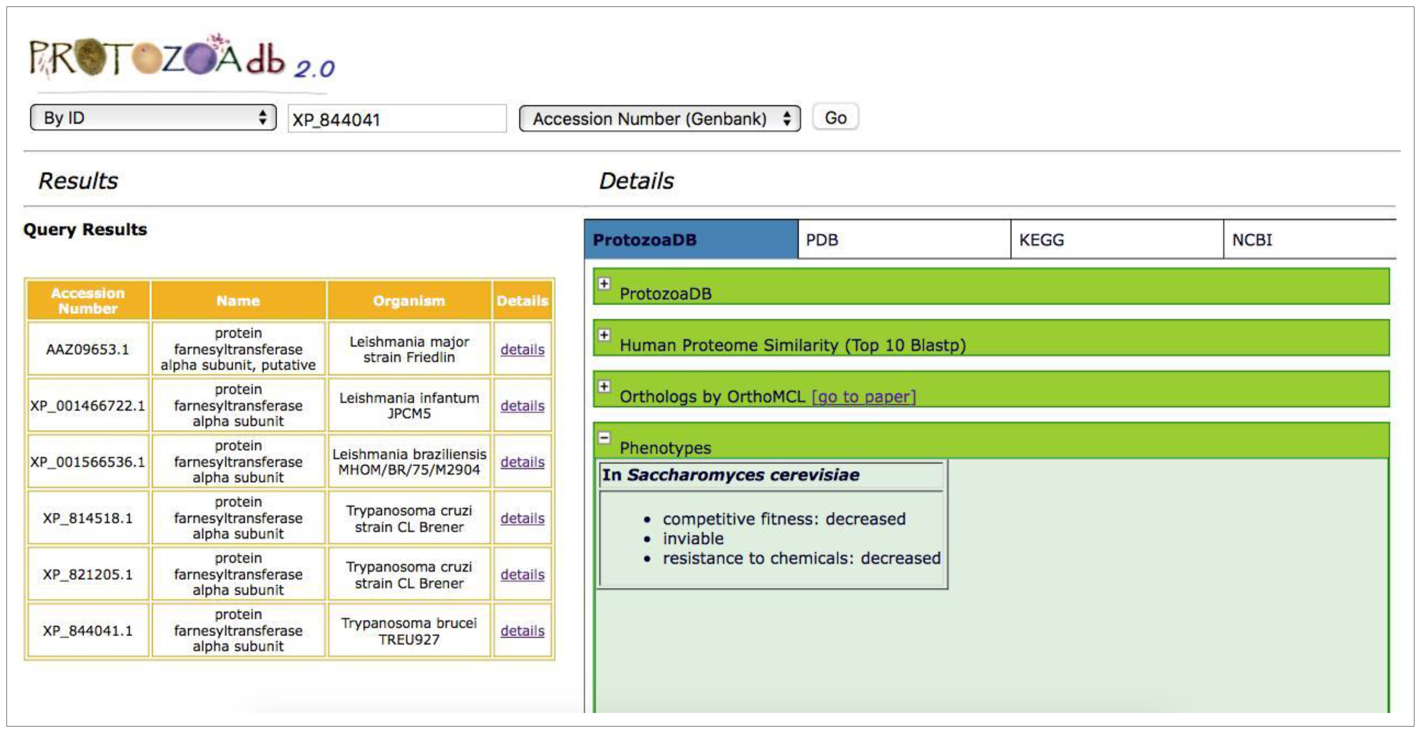Click the Accession Number column header

point(88,301)
